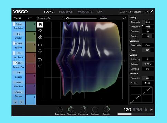
Task: Select the lasso grab tool
Action: 40,31
